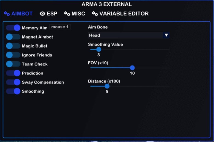Click the mouse 1 keybind button
Viewport: 214px width, 142px height.
pyautogui.click(x=60, y=27)
